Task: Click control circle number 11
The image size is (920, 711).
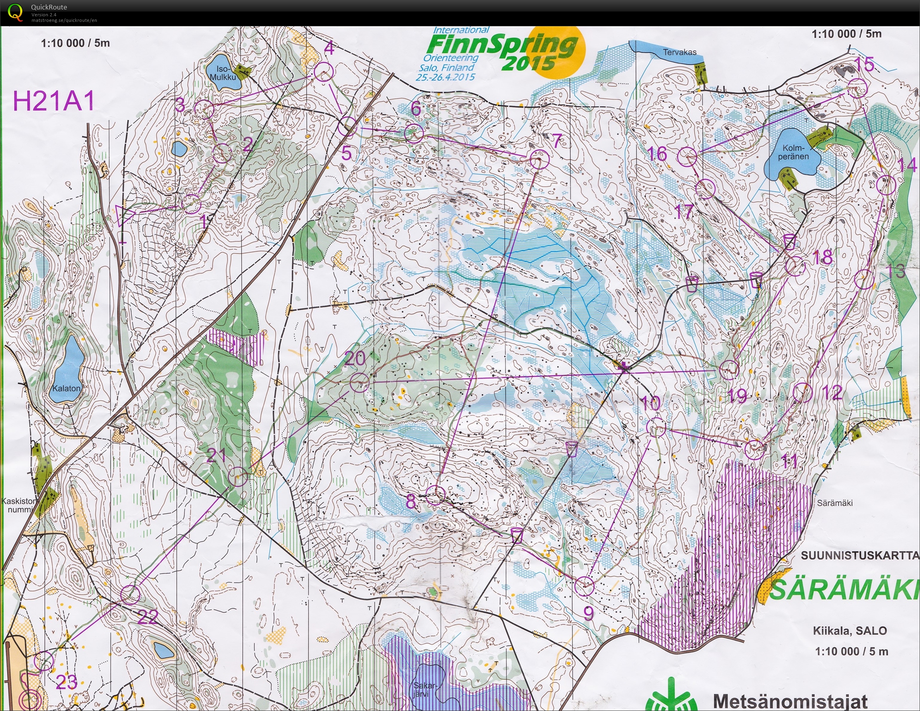Action: (x=754, y=449)
